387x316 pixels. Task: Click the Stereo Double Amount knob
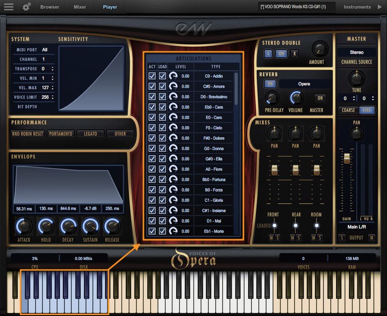tap(319, 49)
